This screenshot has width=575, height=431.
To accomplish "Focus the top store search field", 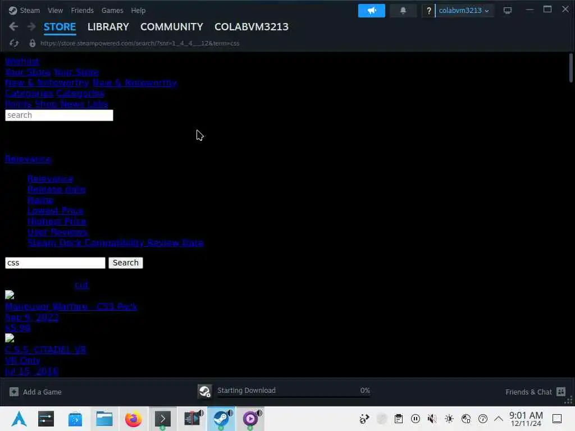I will point(59,115).
